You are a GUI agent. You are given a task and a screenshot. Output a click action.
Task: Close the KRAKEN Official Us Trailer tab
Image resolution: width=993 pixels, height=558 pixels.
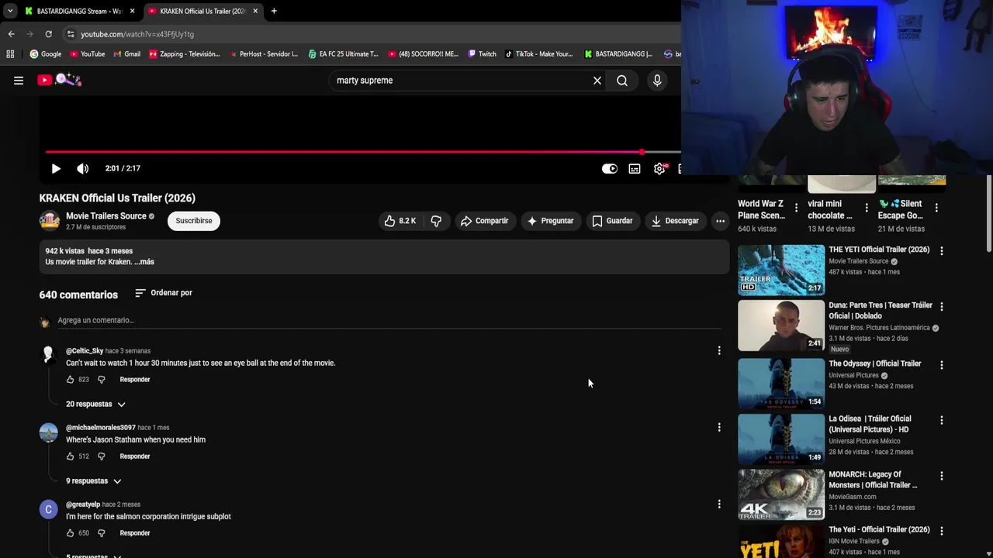(255, 11)
